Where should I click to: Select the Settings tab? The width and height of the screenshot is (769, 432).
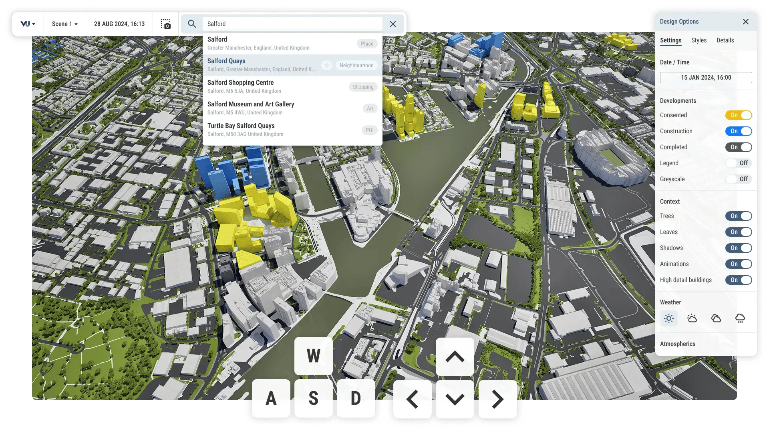point(670,40)
